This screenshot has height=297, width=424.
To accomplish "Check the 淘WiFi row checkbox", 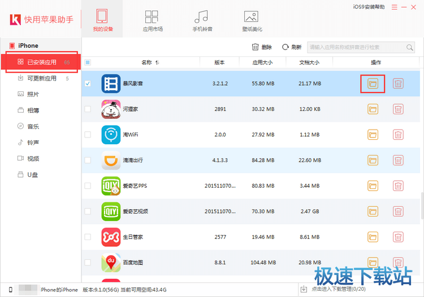I will 88,135.
